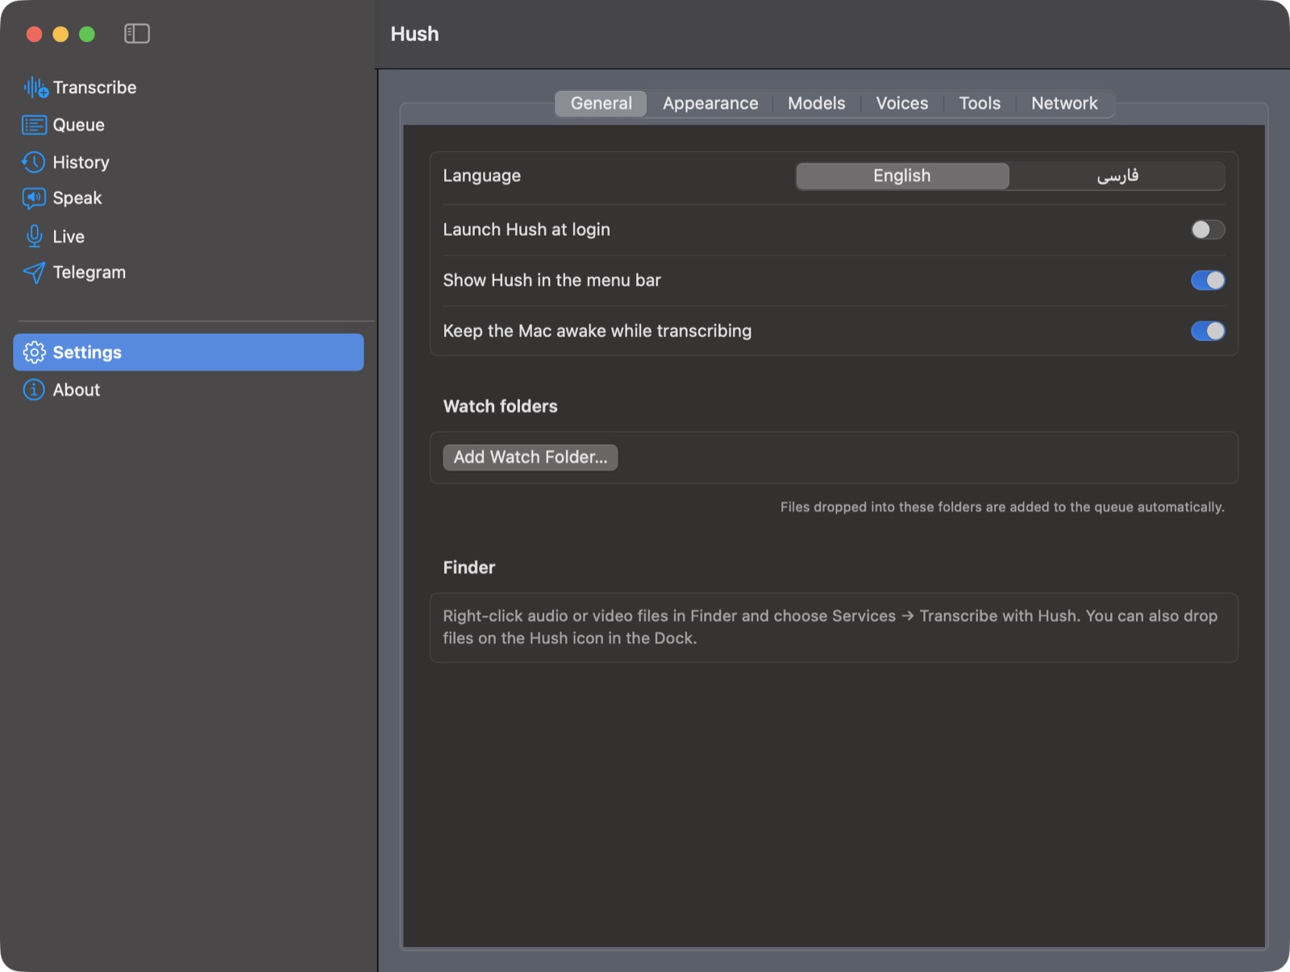
Task: Open the Models tab
Action: tap(817, 103)
